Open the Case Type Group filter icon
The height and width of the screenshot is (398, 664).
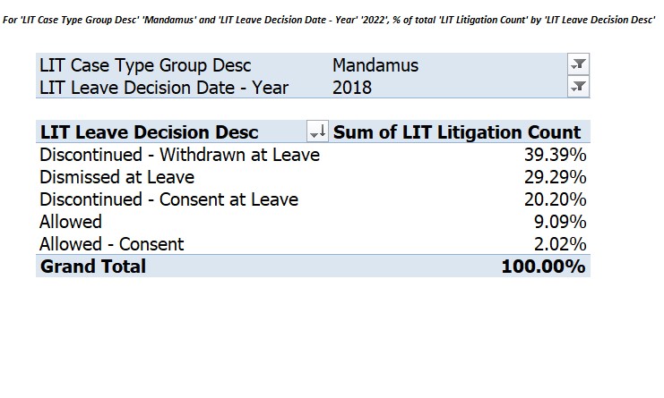point(578,64)
